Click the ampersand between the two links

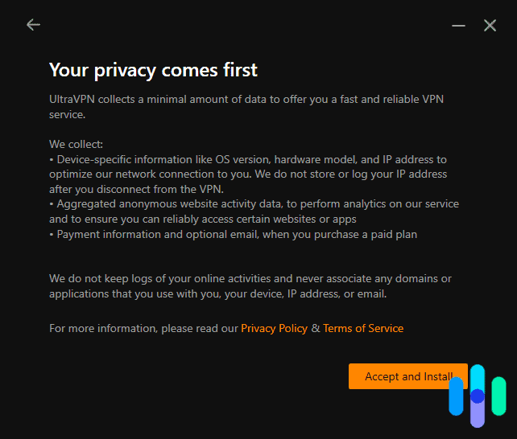click(x=315, y=328)
